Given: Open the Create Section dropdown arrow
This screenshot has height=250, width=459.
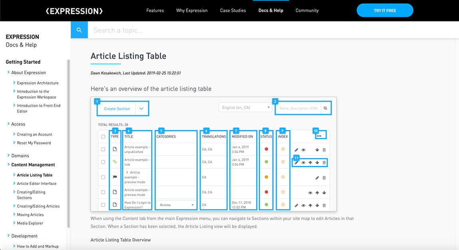Looking at the screenshot, I should point(141,108).
